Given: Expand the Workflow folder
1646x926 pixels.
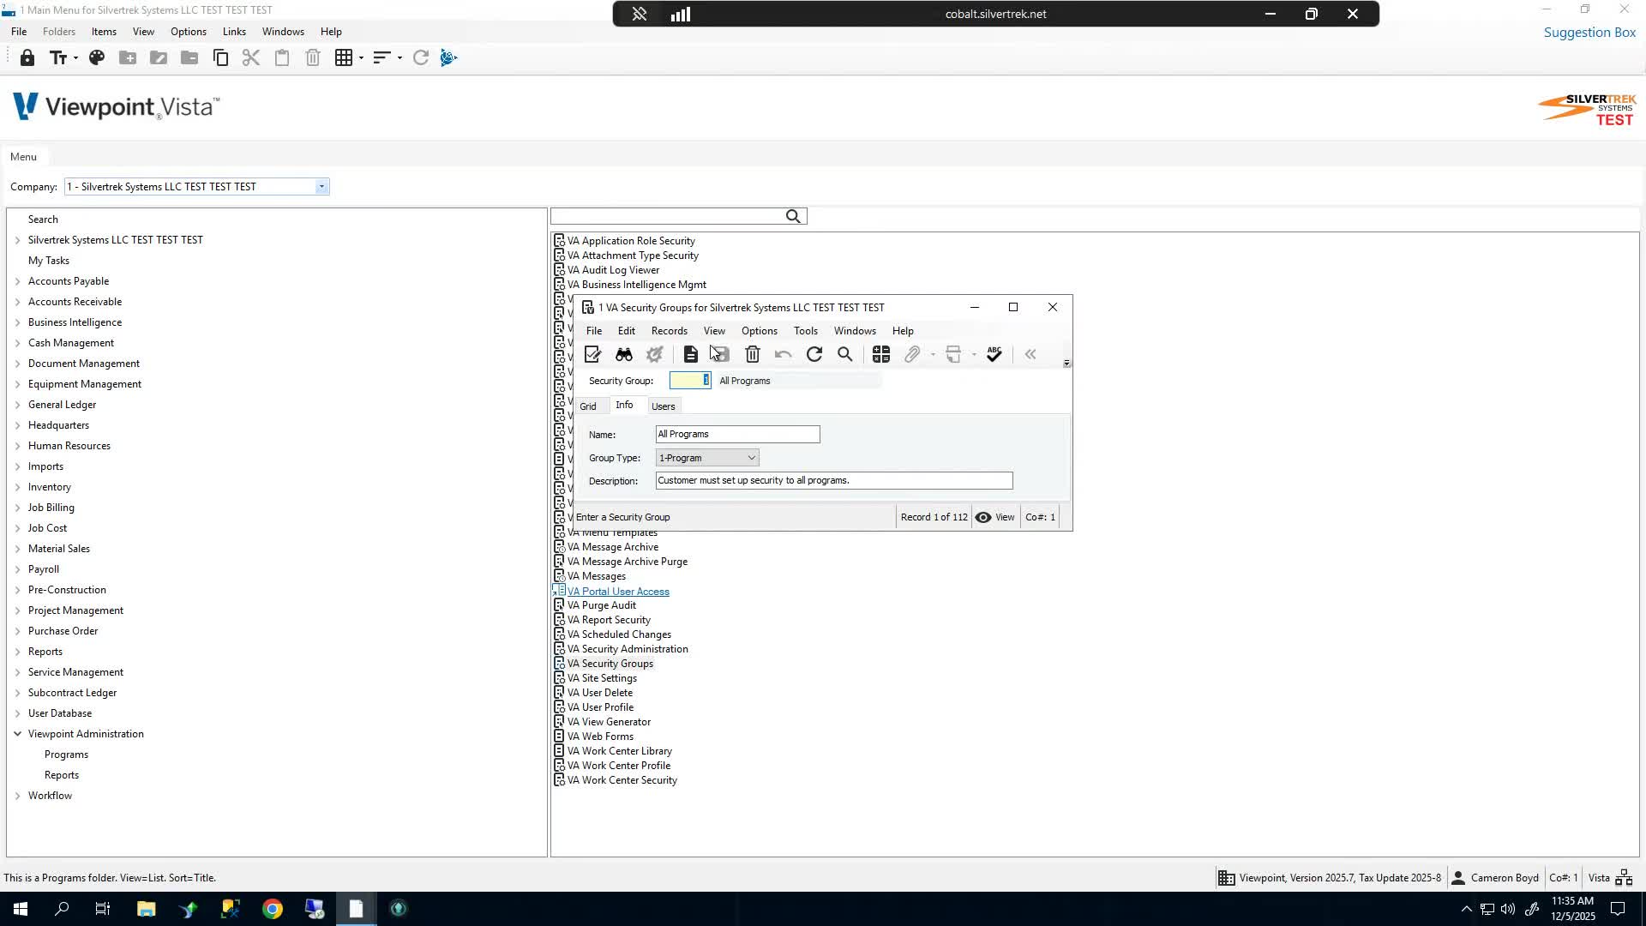Looking at the screenshot, I should tap(17, 796).
